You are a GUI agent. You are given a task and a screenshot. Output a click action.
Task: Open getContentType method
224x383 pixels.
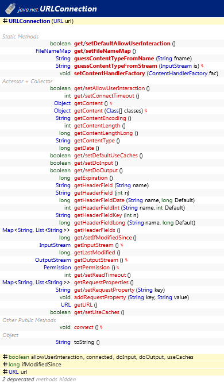[x=94, y=141]
